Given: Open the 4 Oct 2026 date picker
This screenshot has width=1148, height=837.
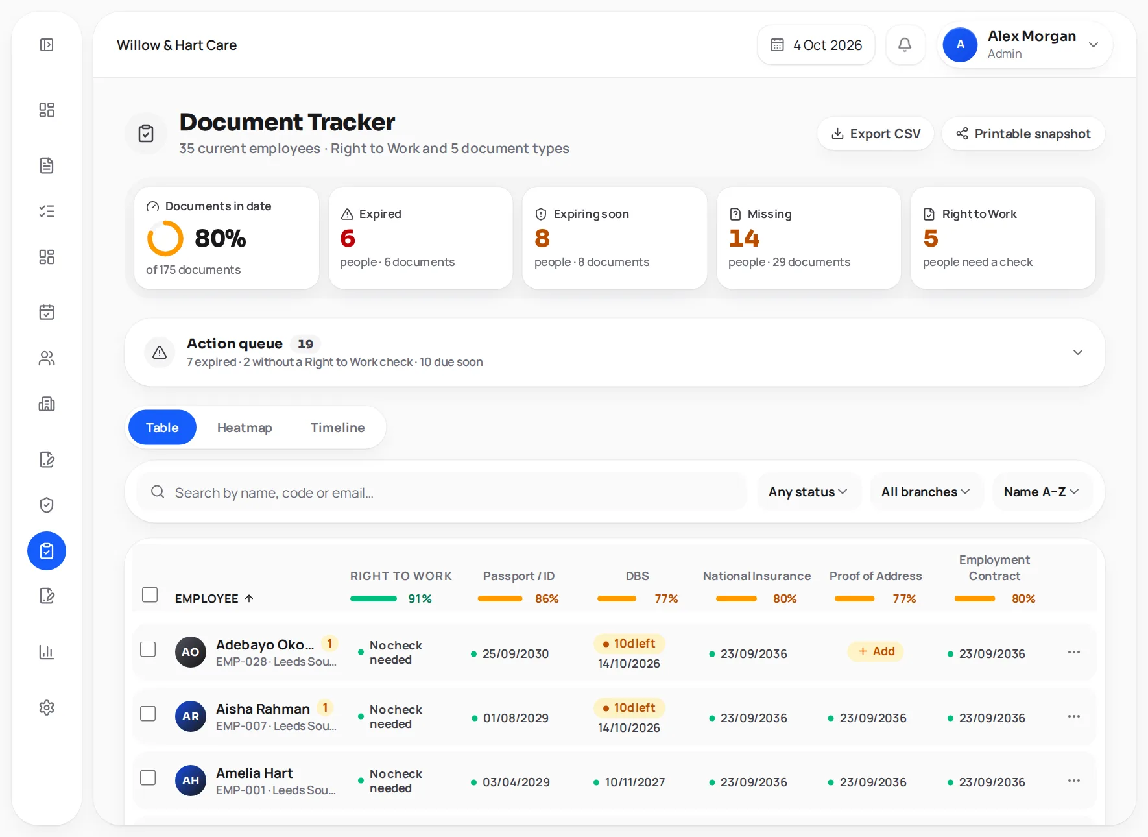Looking at the screenshot, I should (x=816, y=45).
